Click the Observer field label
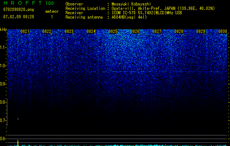230x146 pixels. tap(74, 4)
